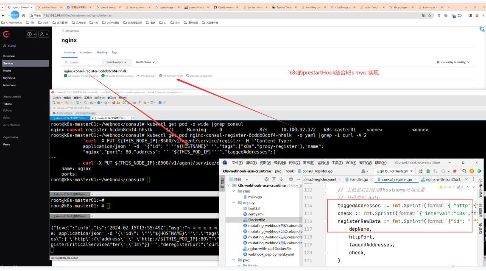Open PlantUML side tool window
The image size is (486, 271).
[481, 189]
